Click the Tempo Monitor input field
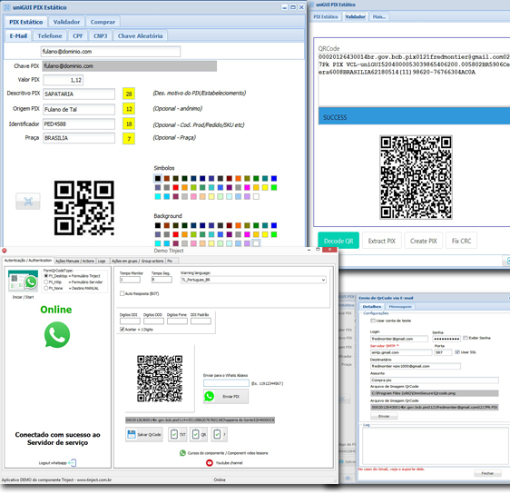Image resolution: width=510 pixels, height=494 pixels. pos(130,280)
